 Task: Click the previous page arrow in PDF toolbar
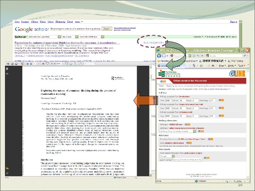(28, 64)
